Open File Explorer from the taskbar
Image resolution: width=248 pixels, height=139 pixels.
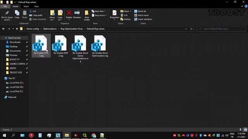pos(67,136)
